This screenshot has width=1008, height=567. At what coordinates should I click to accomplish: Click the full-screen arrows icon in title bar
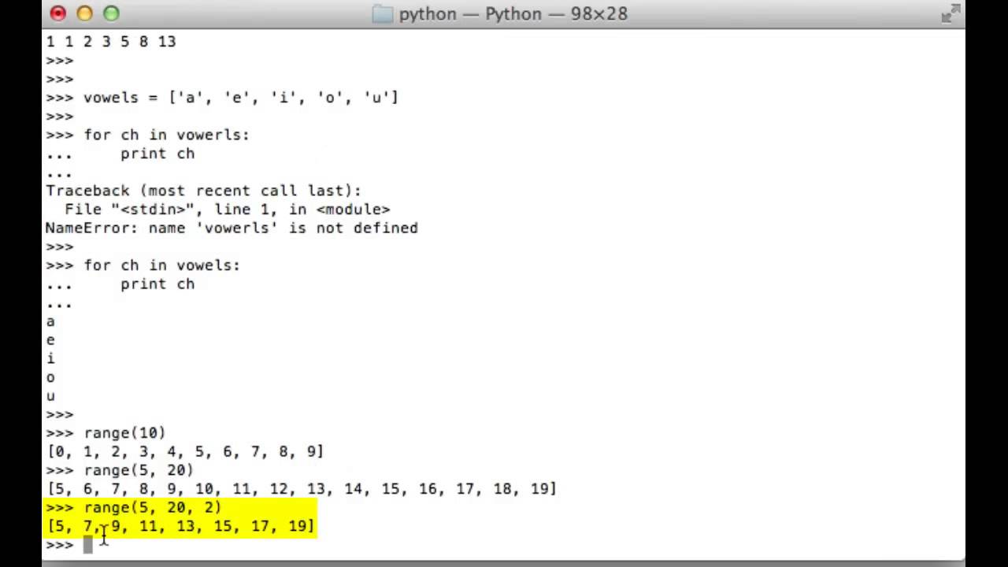(x=951, y=14)
